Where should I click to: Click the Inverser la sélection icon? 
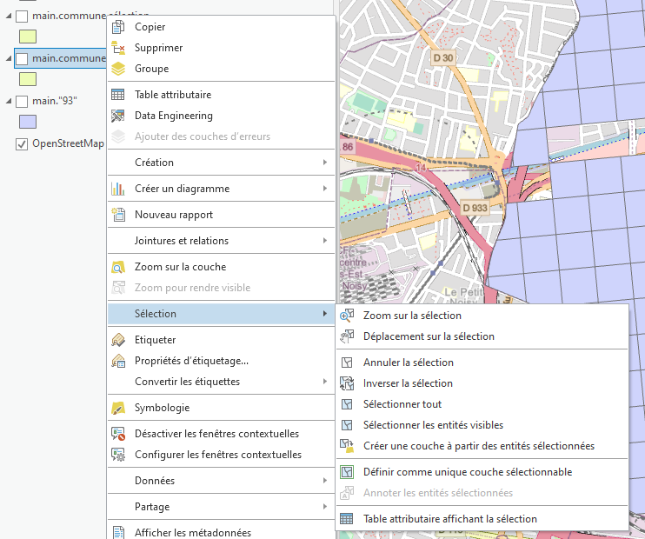pyautogui.click(x=347, y=383)
